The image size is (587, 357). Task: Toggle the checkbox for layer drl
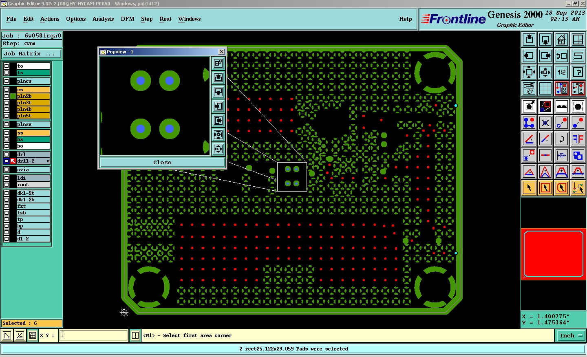pos(7,154)
